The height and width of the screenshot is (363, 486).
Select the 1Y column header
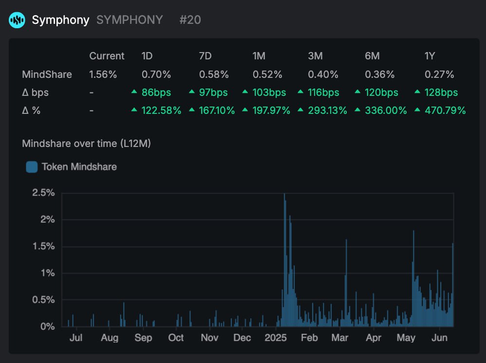(430, 56)
